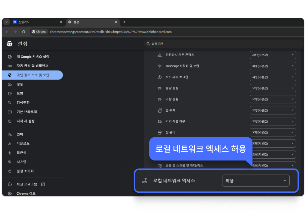Close the 신한카드 tab
306x214 pixels.
pos(61,22)
